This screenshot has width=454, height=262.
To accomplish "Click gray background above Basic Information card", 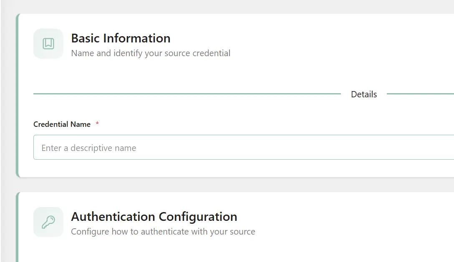I will (234, 7).
